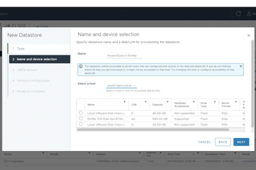The image size is (256, 170).
Task: Click the Sector Format column header
Action: tap(226, 105)
